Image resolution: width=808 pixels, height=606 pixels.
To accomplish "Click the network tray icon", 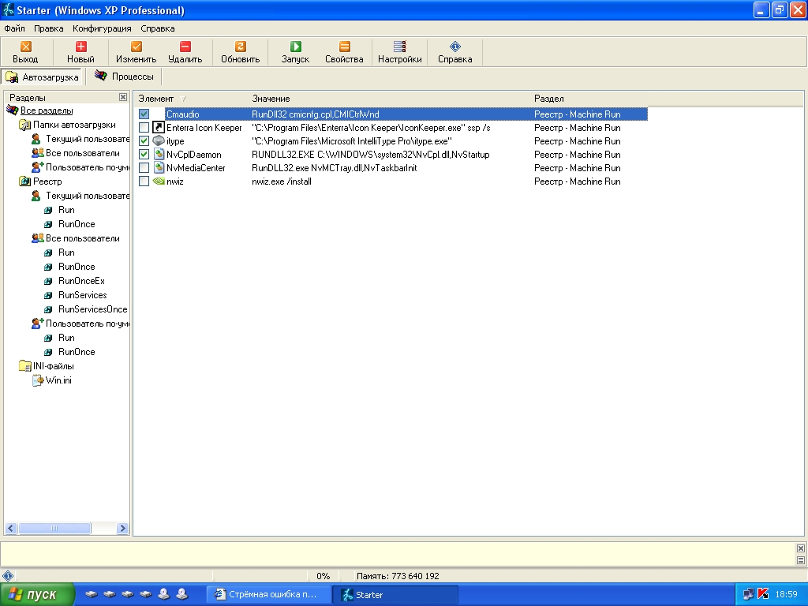I will tap(748, 594).
